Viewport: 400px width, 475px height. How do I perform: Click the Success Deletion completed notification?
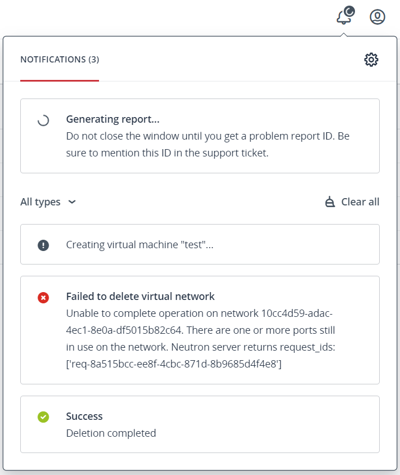click(x=200, y=425)
